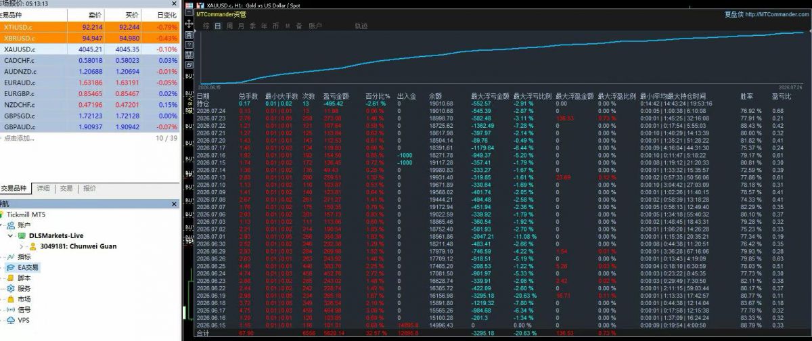Open the http://MTCommander.com link
Viewport: 812px width, 341px height.
coord(777,13)
